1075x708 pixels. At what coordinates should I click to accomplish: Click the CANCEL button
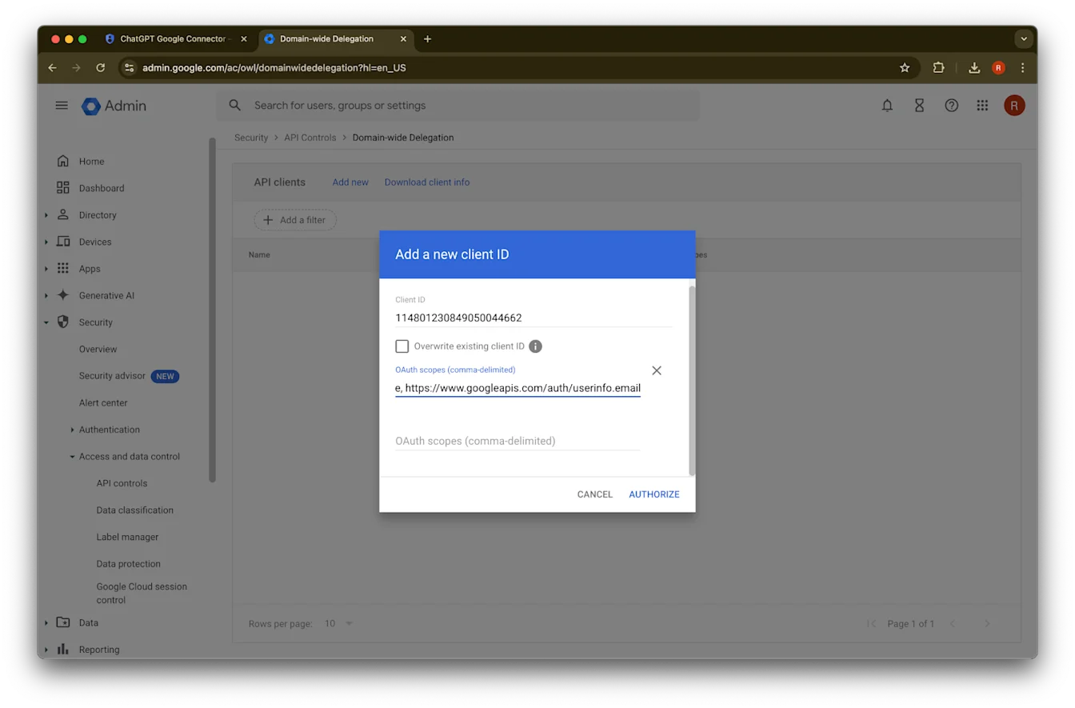click(x=595, y=494)
